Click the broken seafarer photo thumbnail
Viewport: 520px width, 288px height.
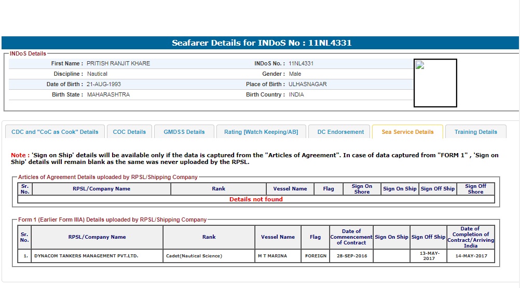point(435,83)
